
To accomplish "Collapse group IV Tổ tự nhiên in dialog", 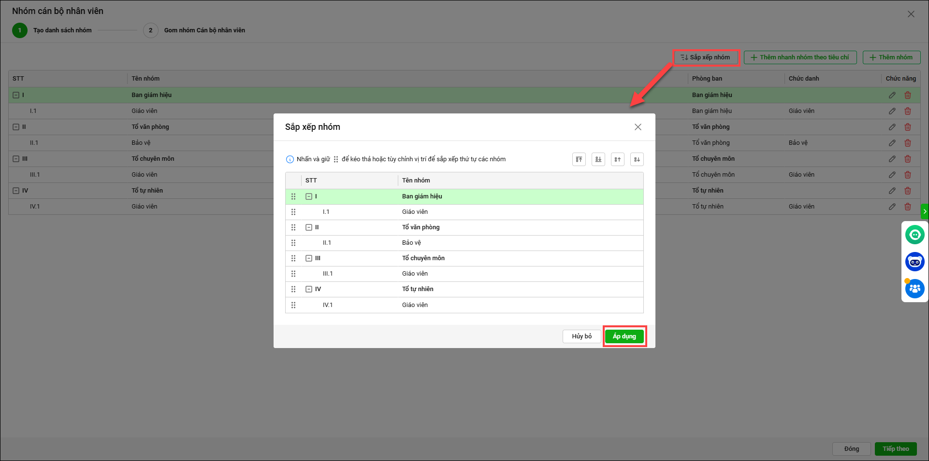I will [x=309, y=289].
